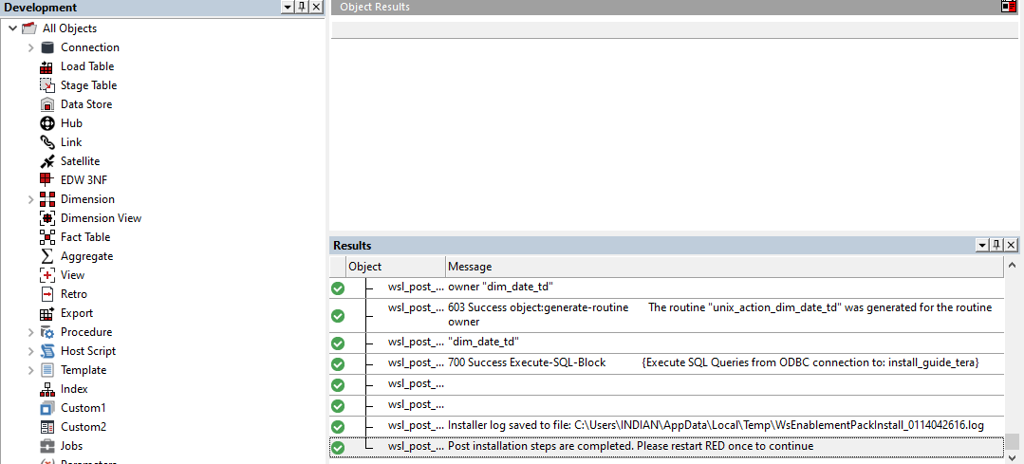
Task: Expand the Procedure node
Action: [x=30, y=331]
